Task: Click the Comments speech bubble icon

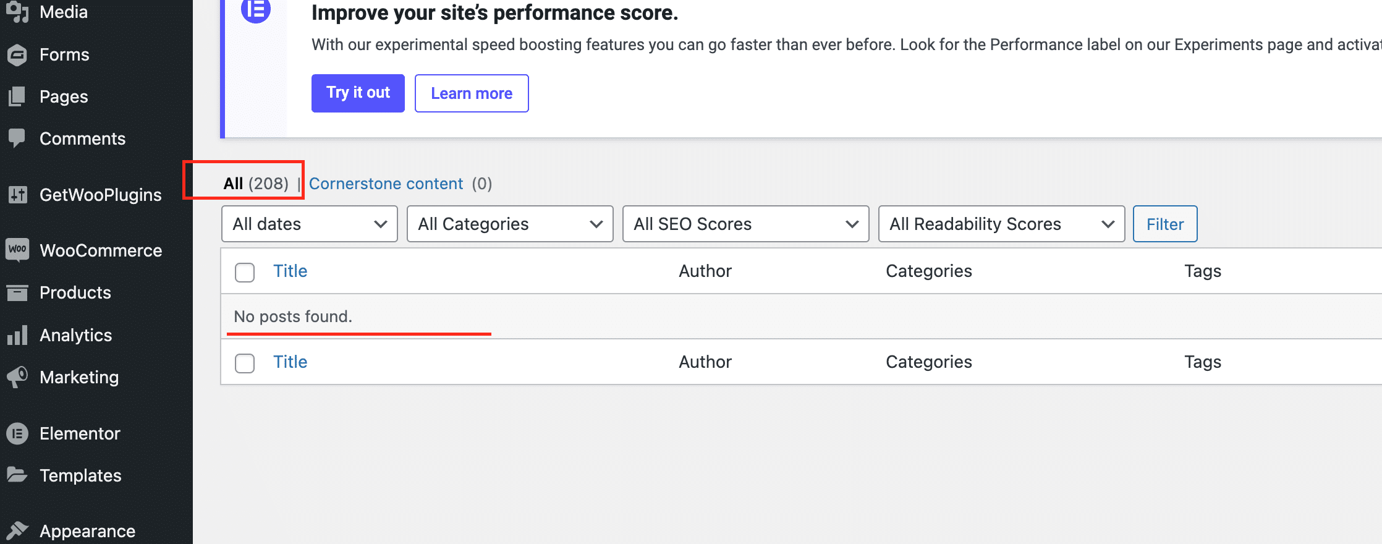Action: (17, 138)
